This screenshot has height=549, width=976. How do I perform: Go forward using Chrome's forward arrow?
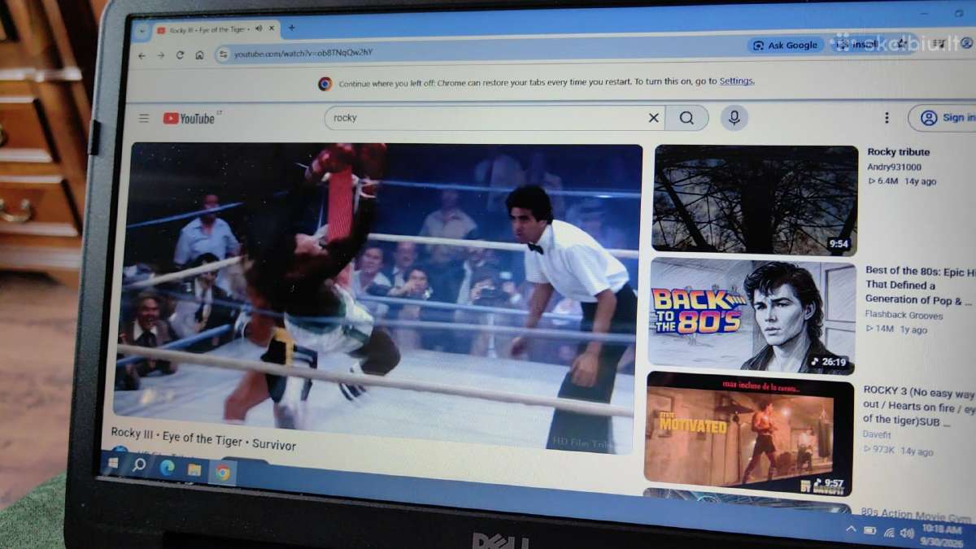click(161, 55)
